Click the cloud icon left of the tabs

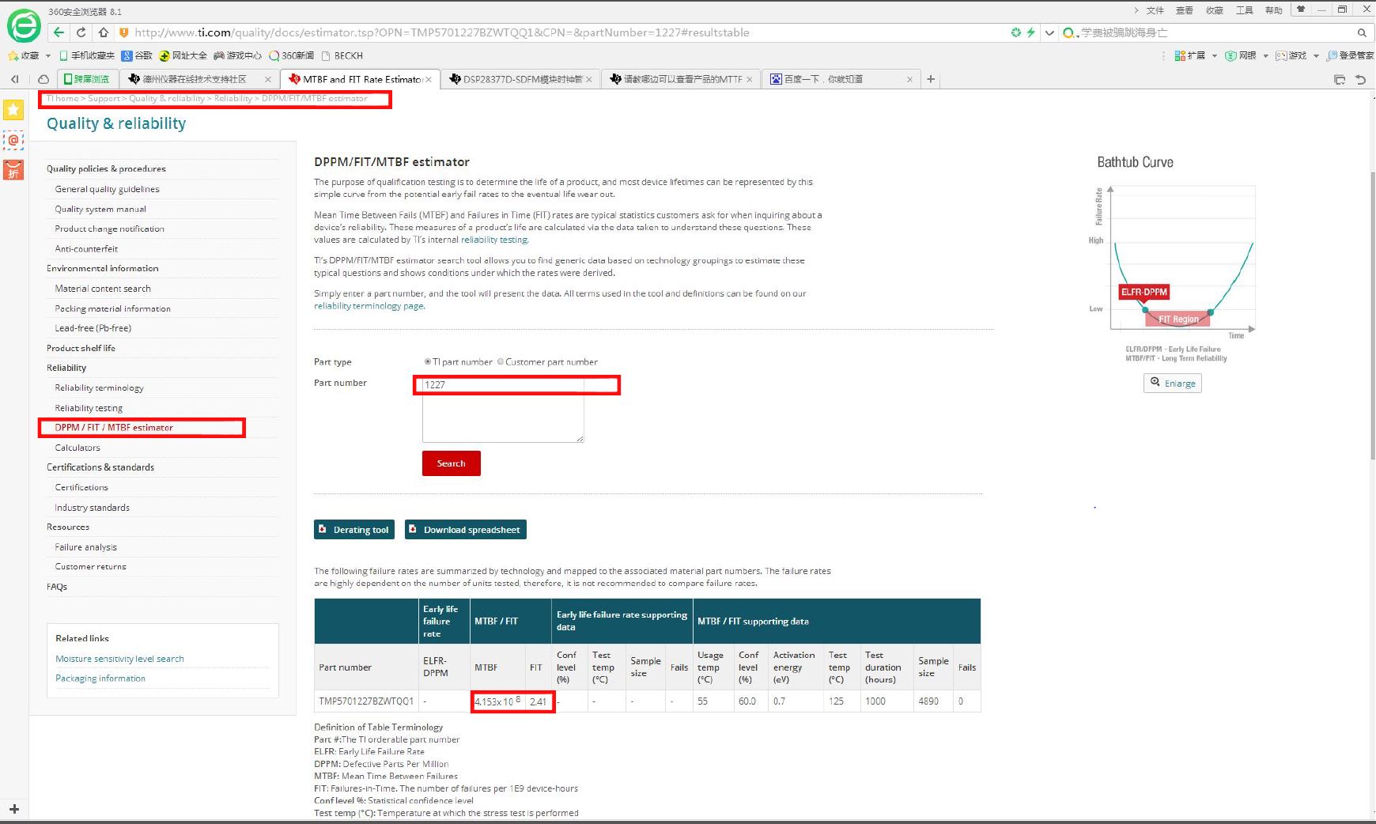point(43,79)
